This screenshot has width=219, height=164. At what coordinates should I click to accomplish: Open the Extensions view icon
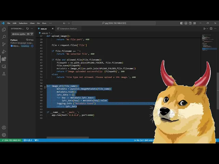[4, 59]
